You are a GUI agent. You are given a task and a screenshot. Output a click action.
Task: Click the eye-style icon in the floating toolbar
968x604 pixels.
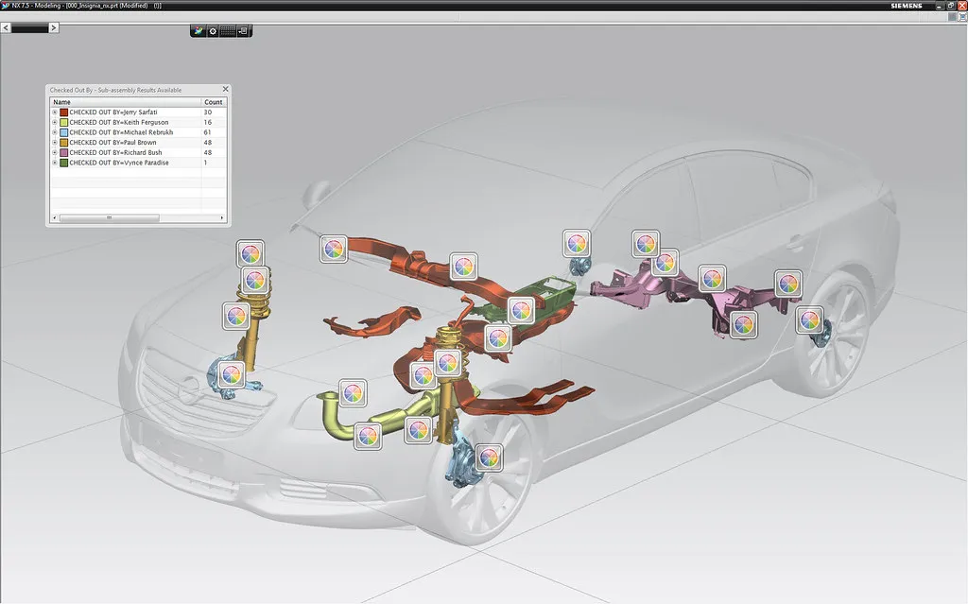tap(213, 30)
